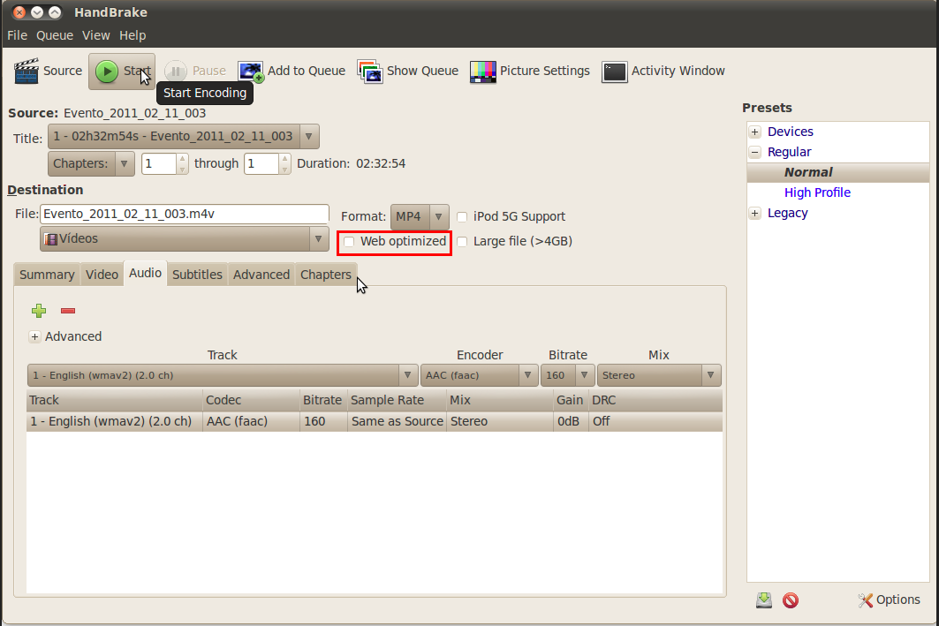Screen dimensions: 939x626
Task: Expand the Legacy preset group
Action: click(x=755, y=213)
